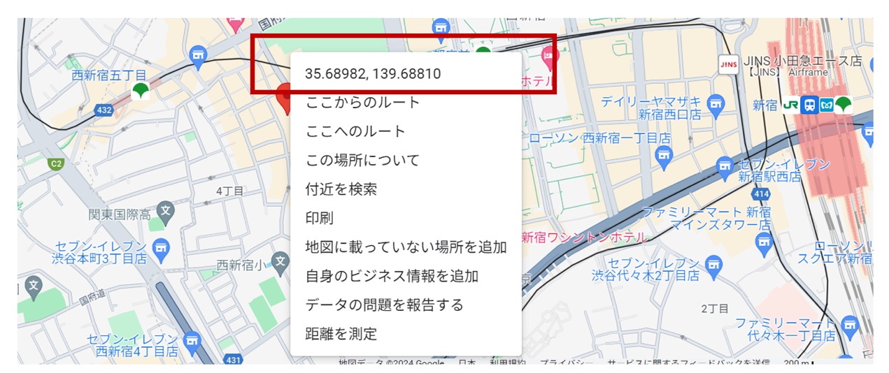This screenshot has height=373, width=889.
Task: Open the ローソン 西新宿一丁目店 store pin
Action: pyautogui.click(x=663, y=157)
